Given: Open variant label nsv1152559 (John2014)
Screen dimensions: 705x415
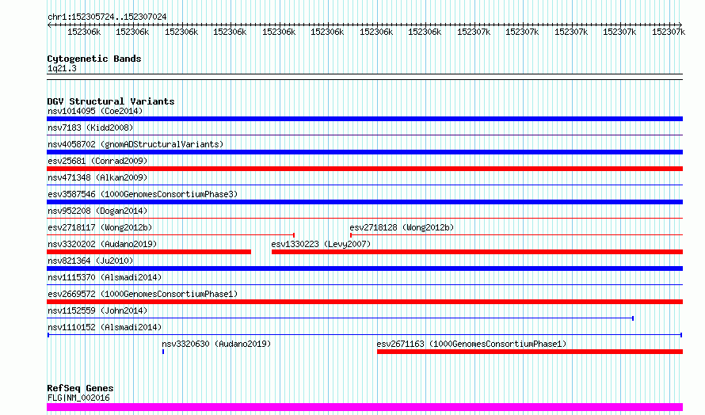Looking at the screenshot, I should tap(97, 310).
